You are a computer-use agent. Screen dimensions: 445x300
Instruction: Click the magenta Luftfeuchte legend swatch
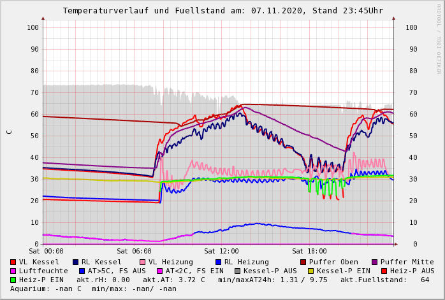click(13, 271)
